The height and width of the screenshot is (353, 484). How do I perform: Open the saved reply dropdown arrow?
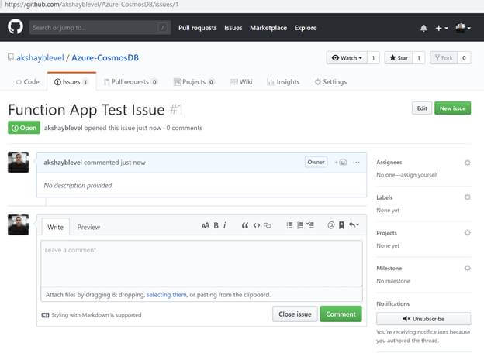[354, 224]
